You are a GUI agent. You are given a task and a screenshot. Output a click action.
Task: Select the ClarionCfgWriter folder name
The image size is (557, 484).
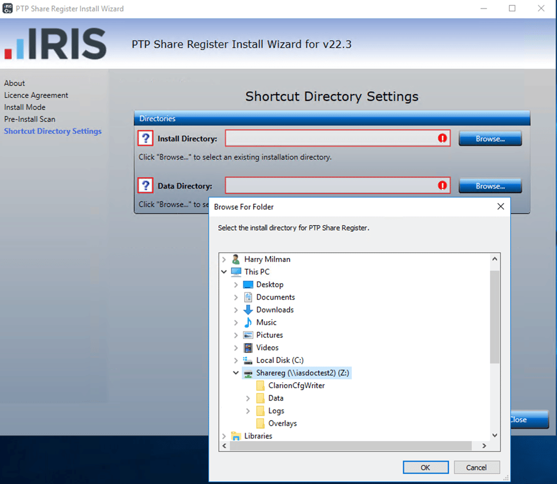(x=296, y=386)
